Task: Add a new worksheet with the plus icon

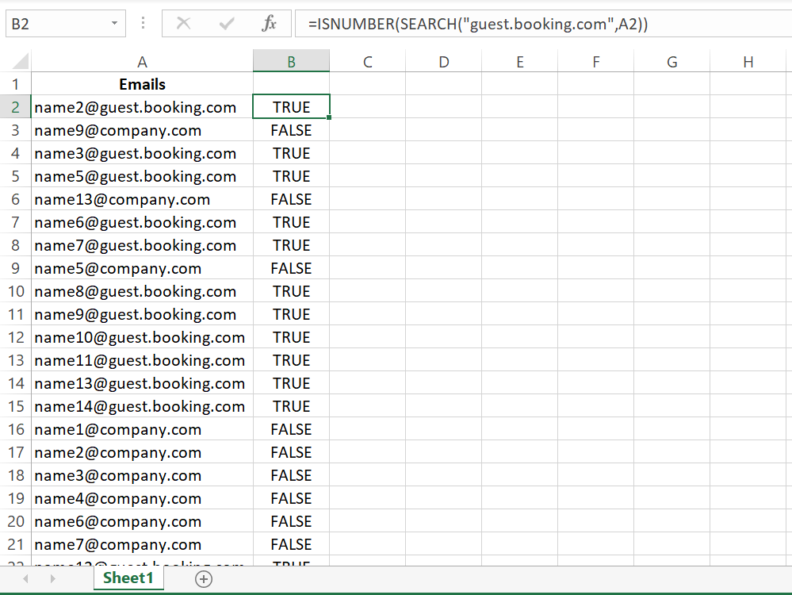Action: point(204,579)
